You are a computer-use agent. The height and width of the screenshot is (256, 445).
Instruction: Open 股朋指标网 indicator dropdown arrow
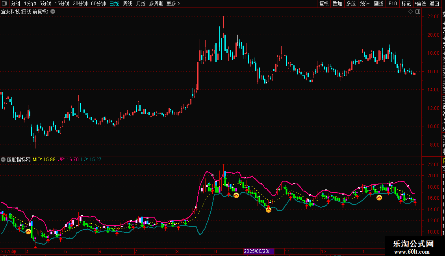(x=3, y=160)
